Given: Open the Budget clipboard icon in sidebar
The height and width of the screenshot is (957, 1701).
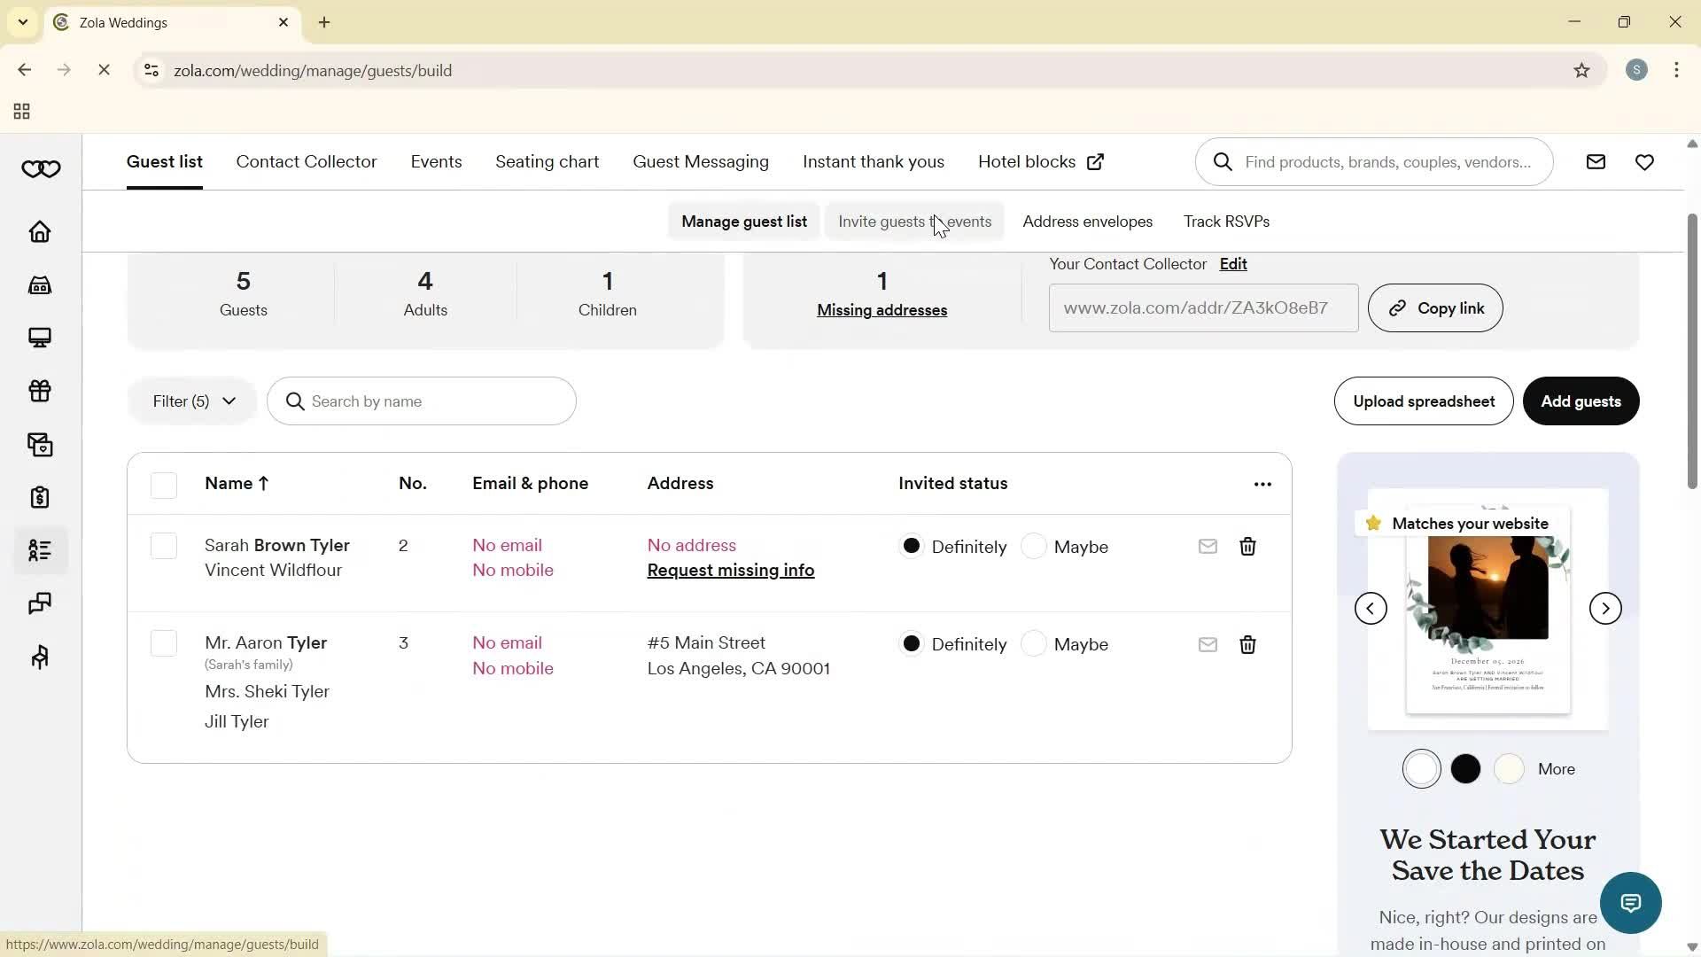Looking at the screenshot, I should (x=40, y=497).
